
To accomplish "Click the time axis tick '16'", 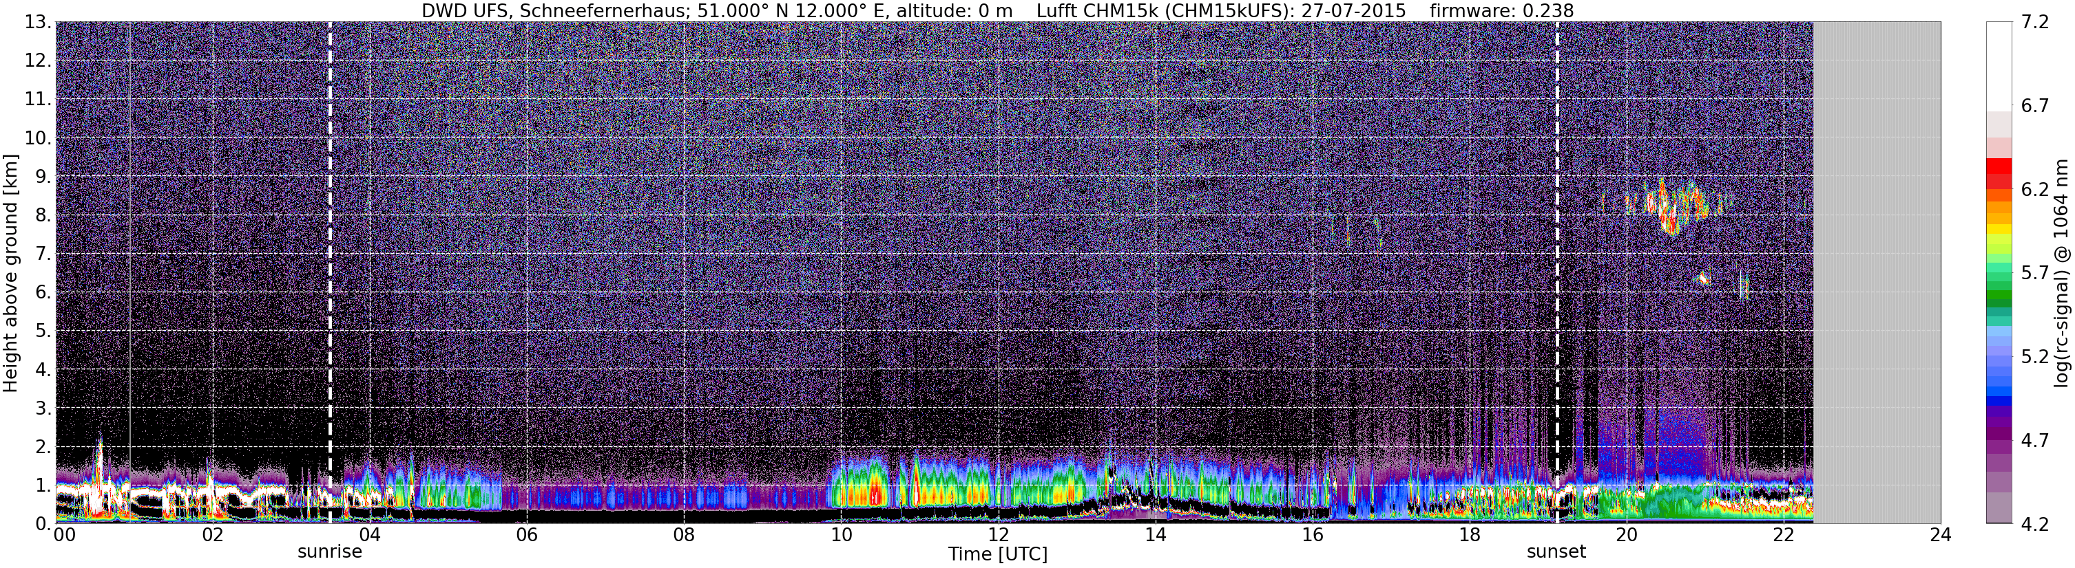I will [x=1312, y=536].
